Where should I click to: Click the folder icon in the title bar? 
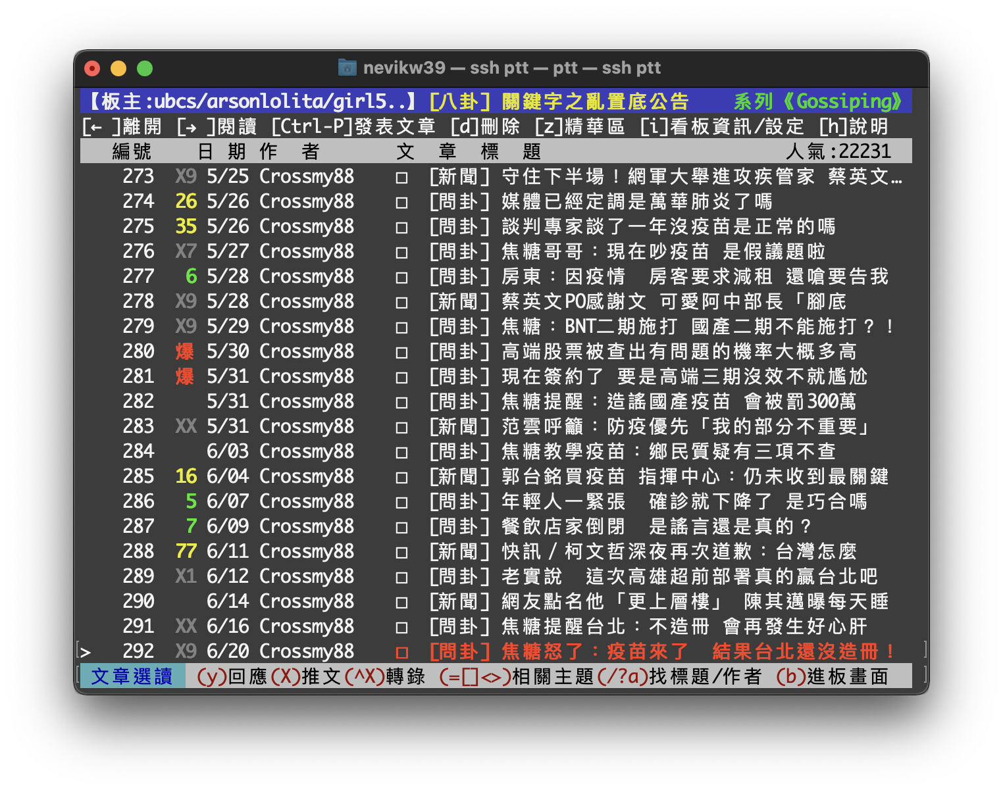point(347,67)
